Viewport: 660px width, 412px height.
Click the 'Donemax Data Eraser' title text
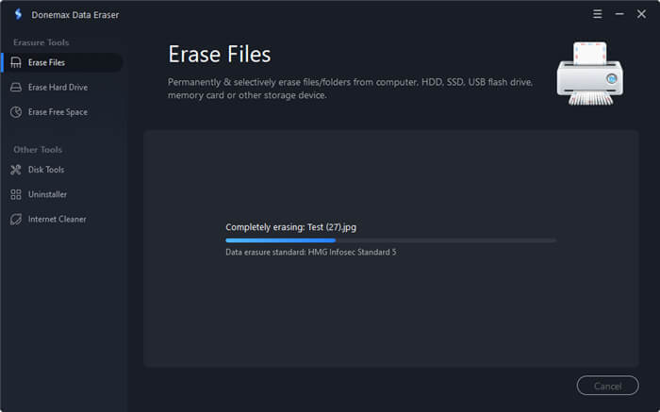[x=75, y=15]
